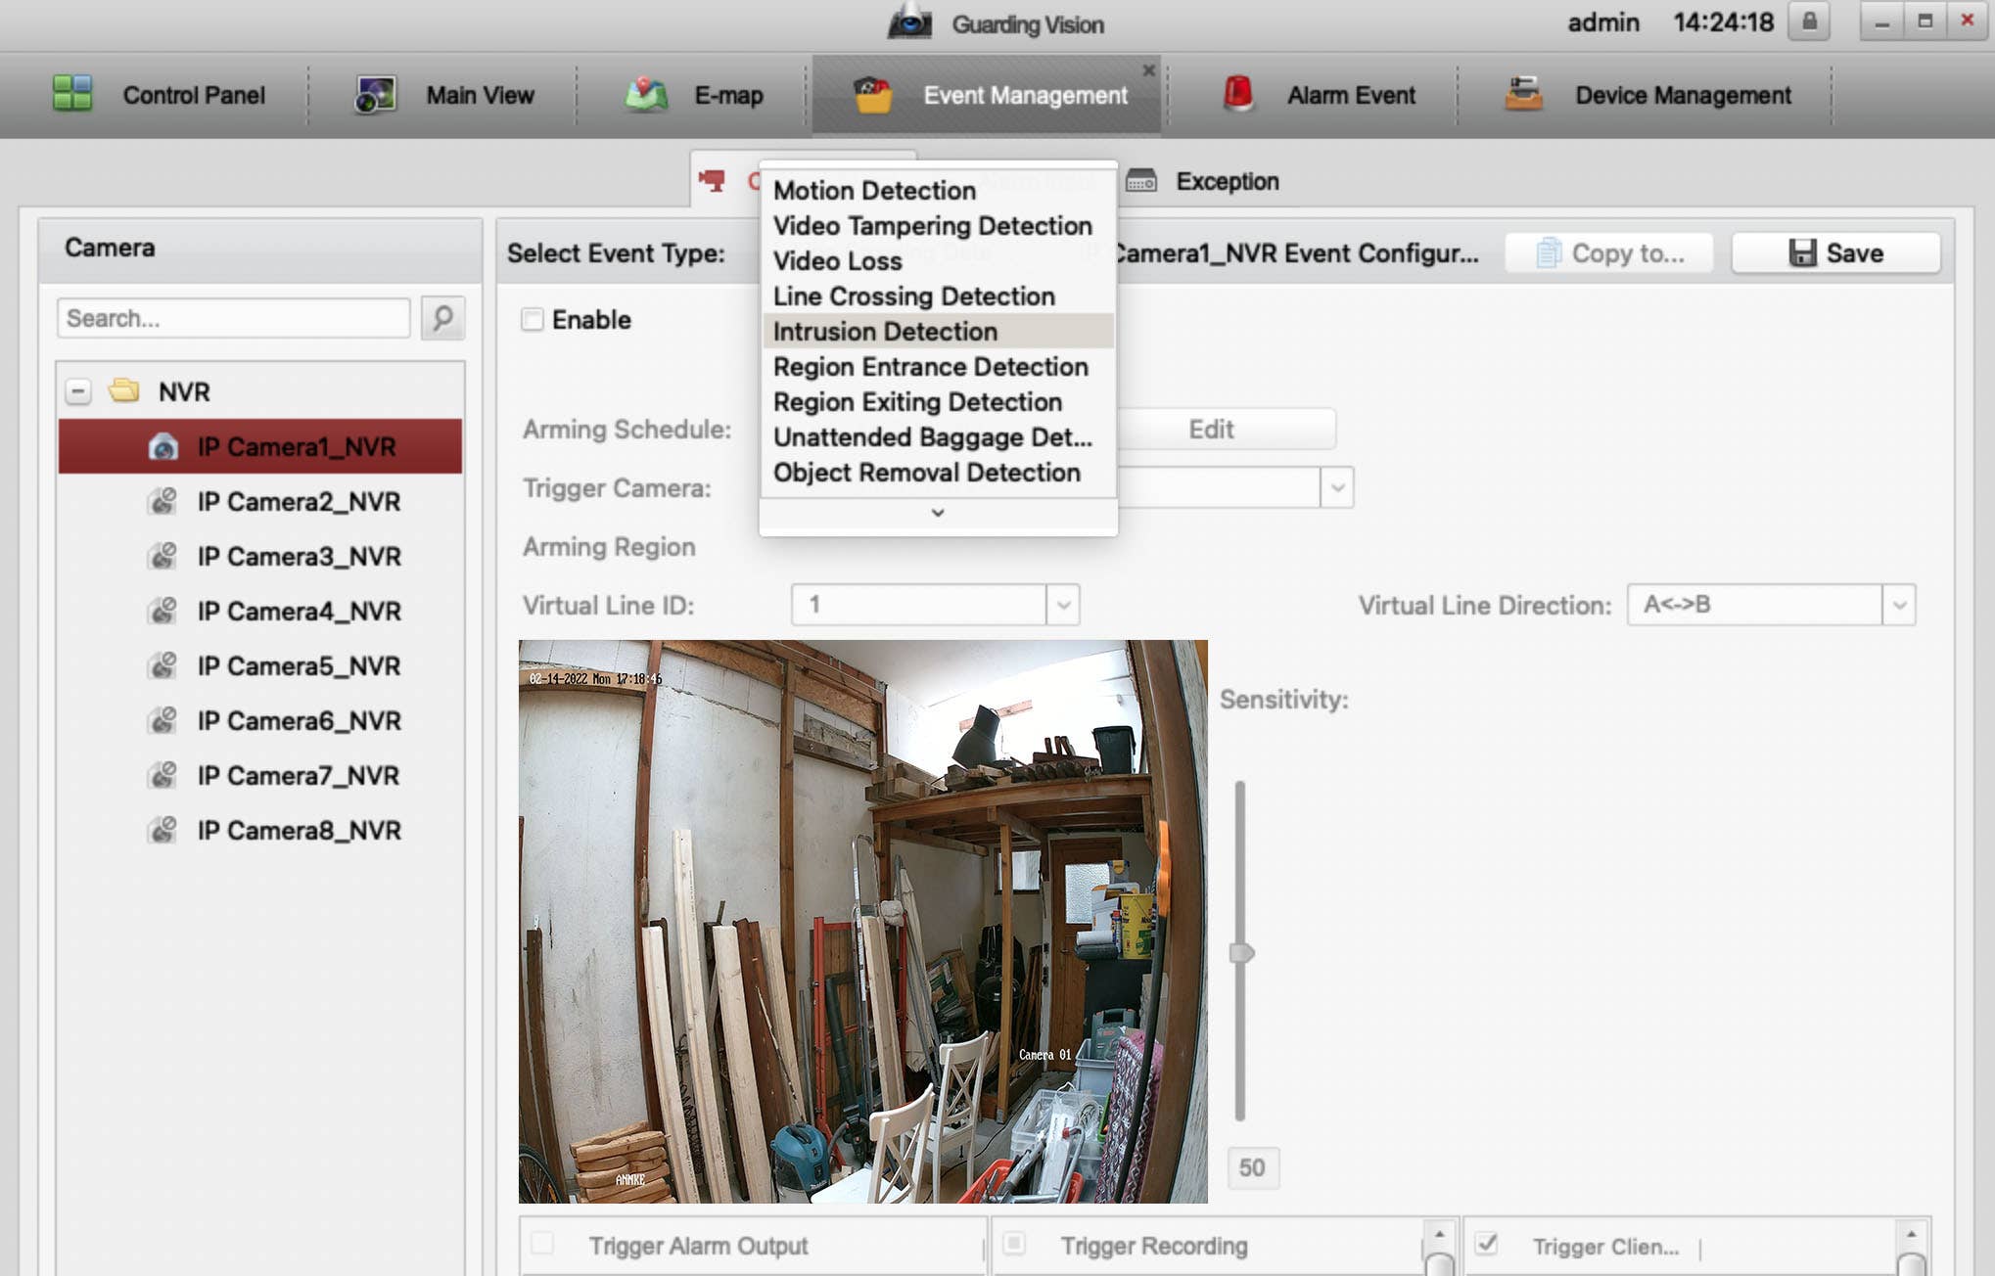Click the camera Search input field
Screen dimensions: 1995x1276
tap(233, 318)
